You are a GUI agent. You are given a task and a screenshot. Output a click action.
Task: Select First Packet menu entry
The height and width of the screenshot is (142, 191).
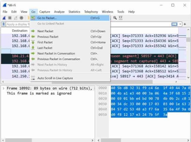(70, 42)
